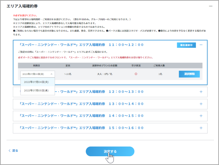Expand the 15:00〜16:00 ticket panel
This screenshot has width=219, height=165.
(x=201, y=128)
